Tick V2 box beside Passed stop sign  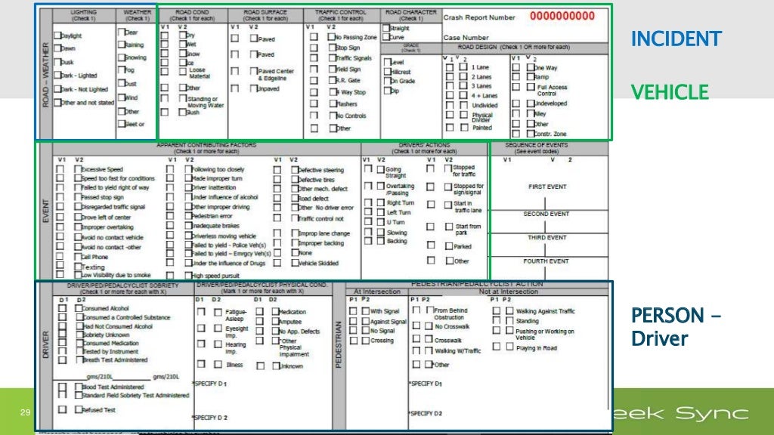coord(78,197)
